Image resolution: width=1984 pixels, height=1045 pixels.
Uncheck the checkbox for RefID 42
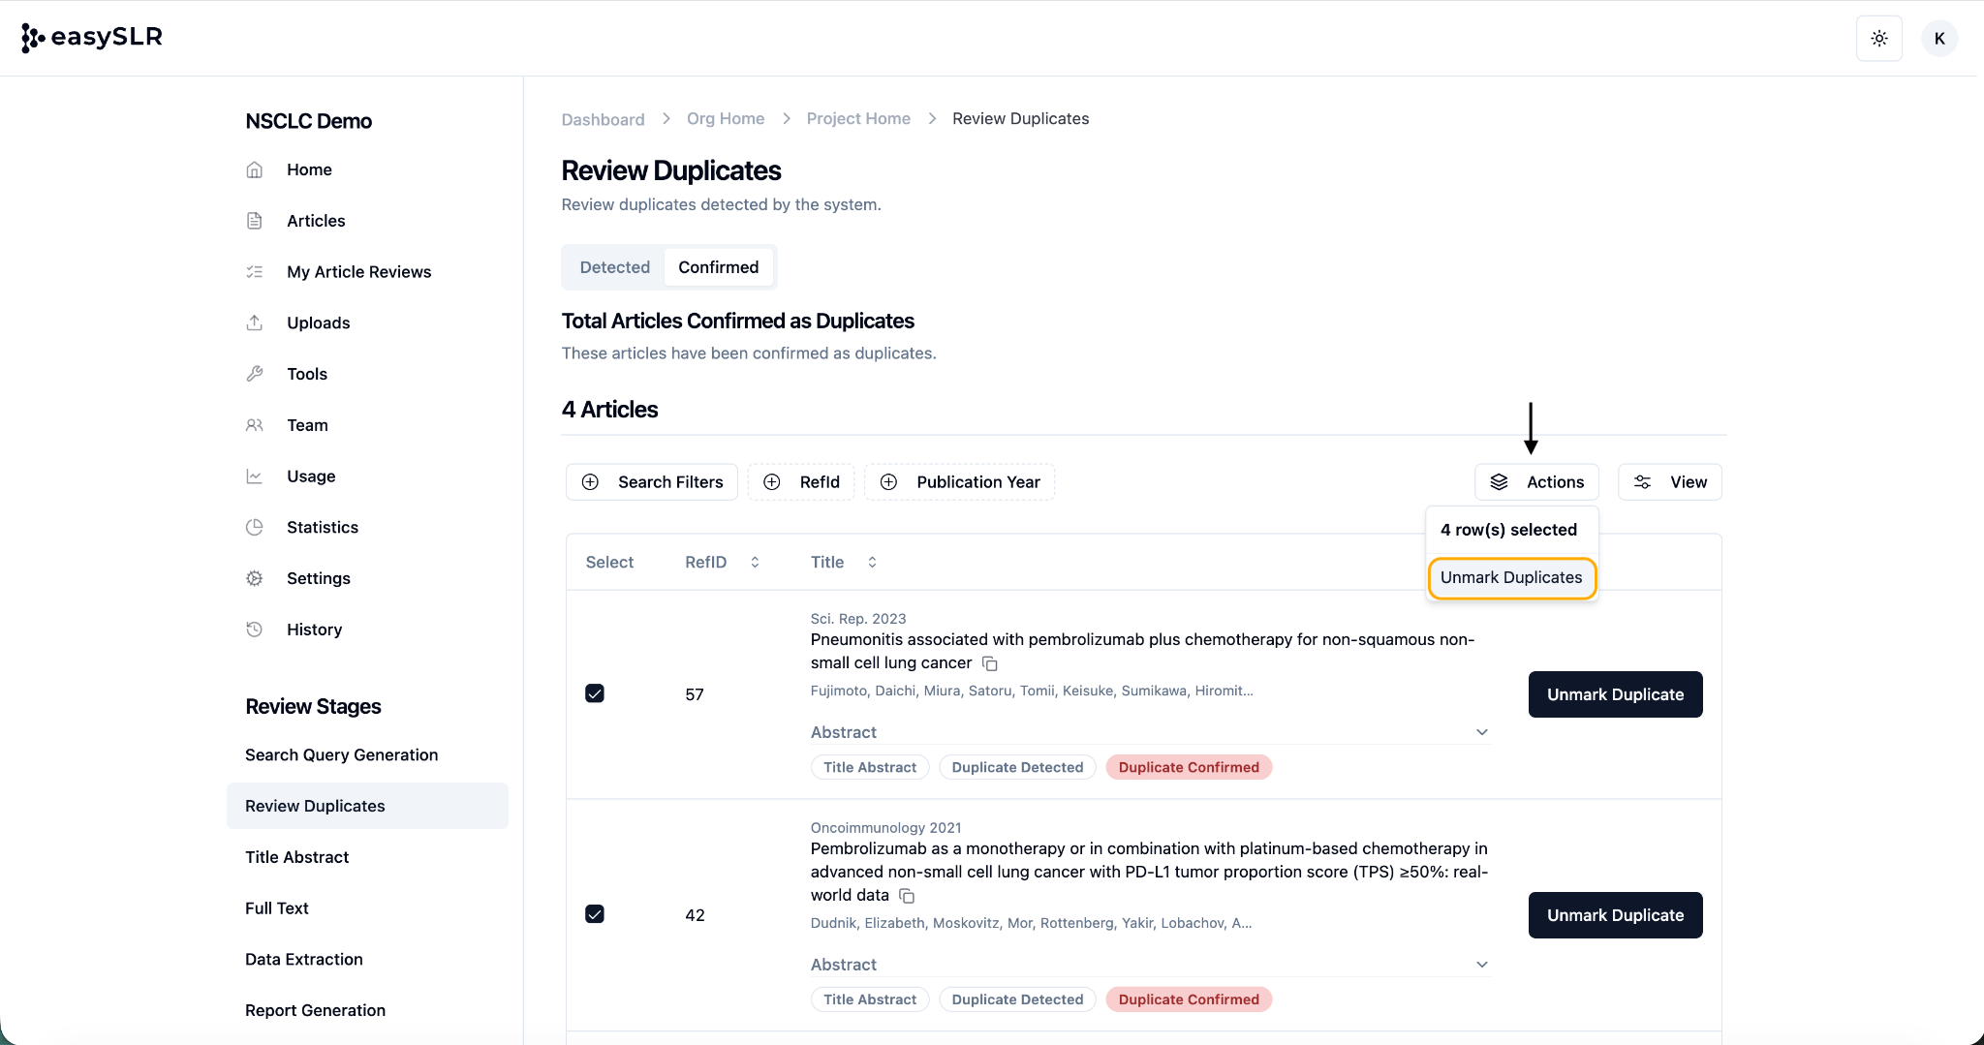tap(595, 914)
